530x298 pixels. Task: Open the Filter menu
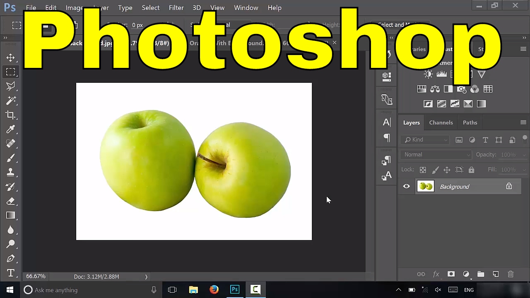[x=176, y=7]
